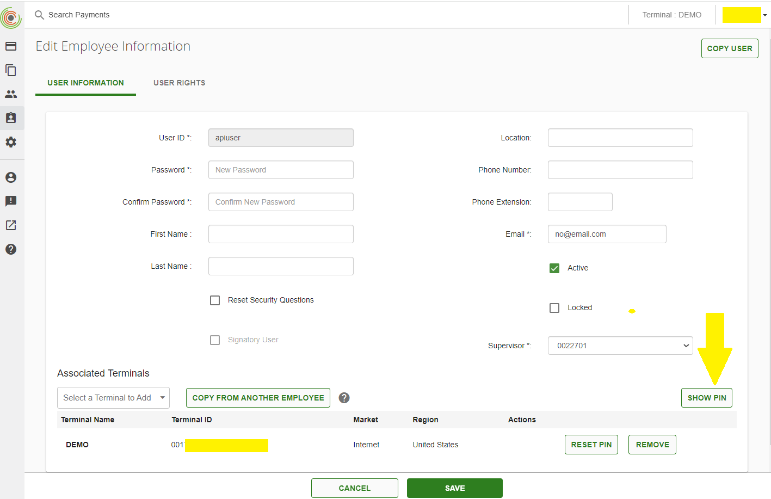Screen dimensions: 771x499
Task: Open the copy documents sidebar icon
Action: coord(11,70)
